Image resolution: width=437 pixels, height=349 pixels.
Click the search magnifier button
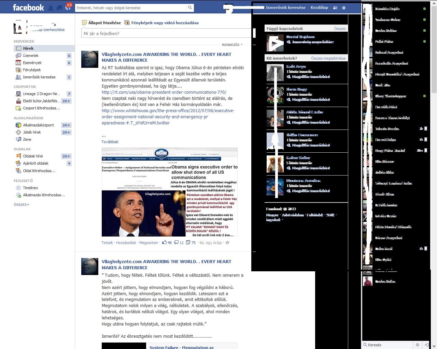(x=190, y=7)
